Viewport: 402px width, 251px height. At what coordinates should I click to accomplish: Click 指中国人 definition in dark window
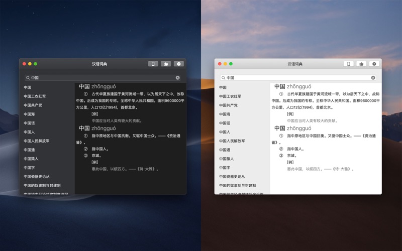pos(100,149)
